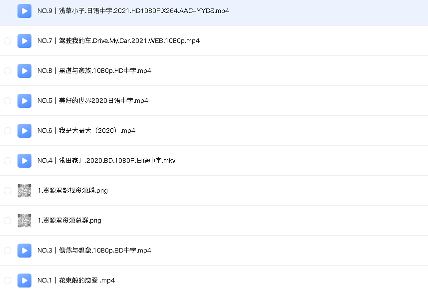Open file name NO.9 浅草小子.日语中字.2021 mp4
428x293 pixels.
133,11
